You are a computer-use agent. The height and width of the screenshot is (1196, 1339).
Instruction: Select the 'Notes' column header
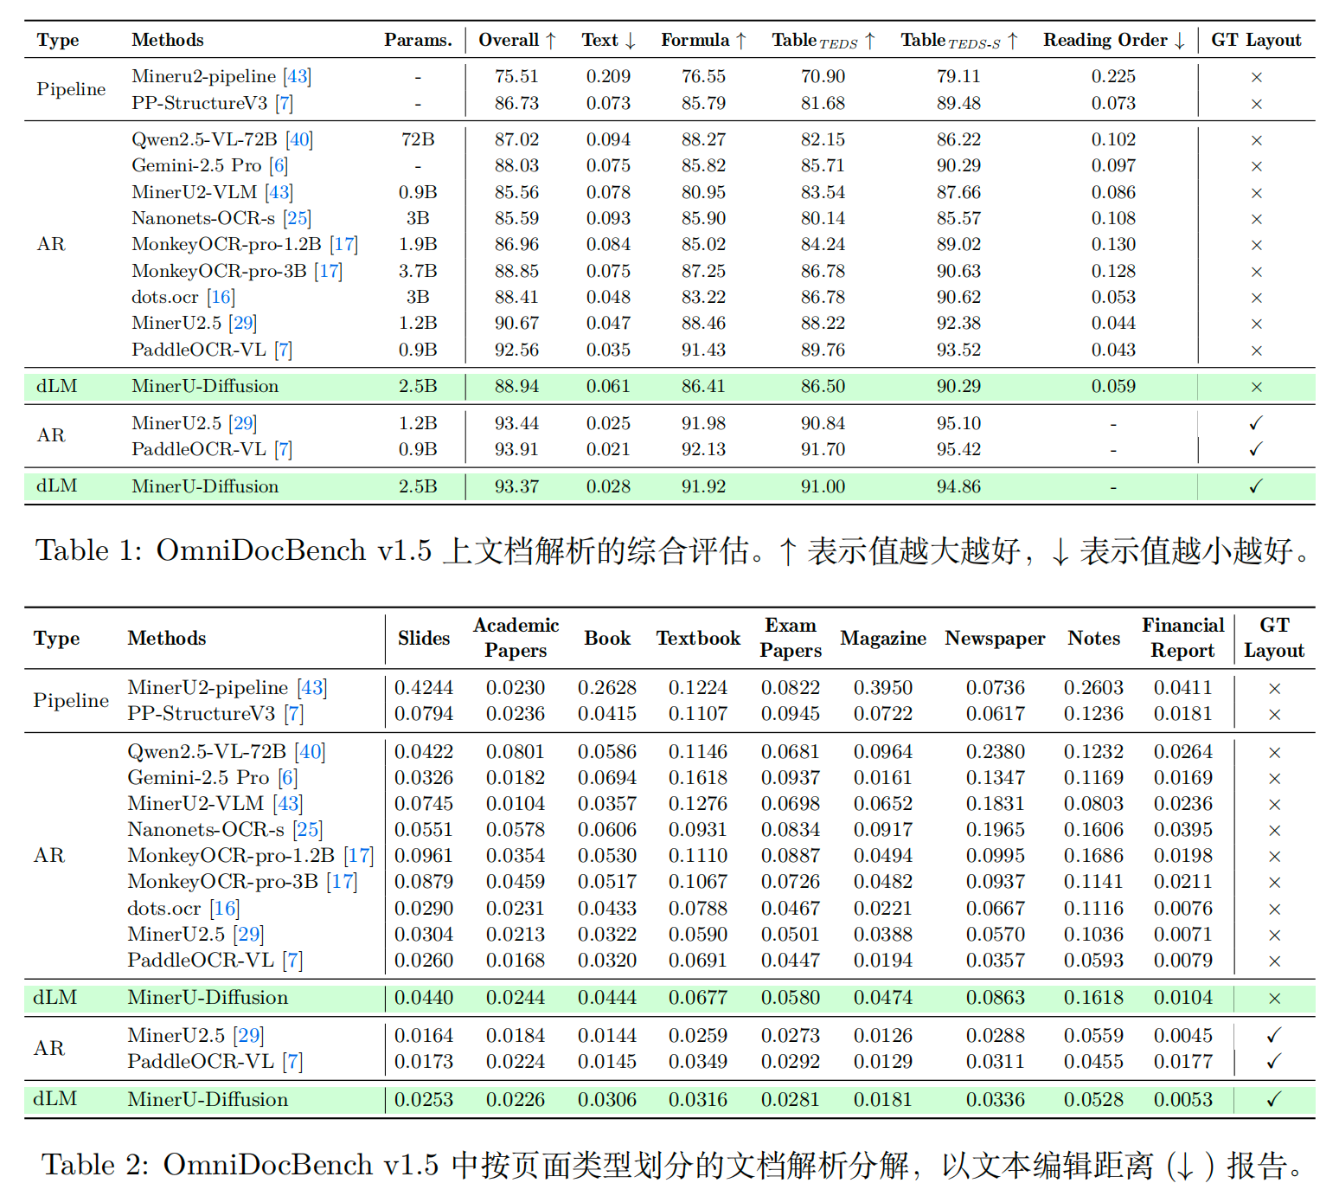[1094, 639]
